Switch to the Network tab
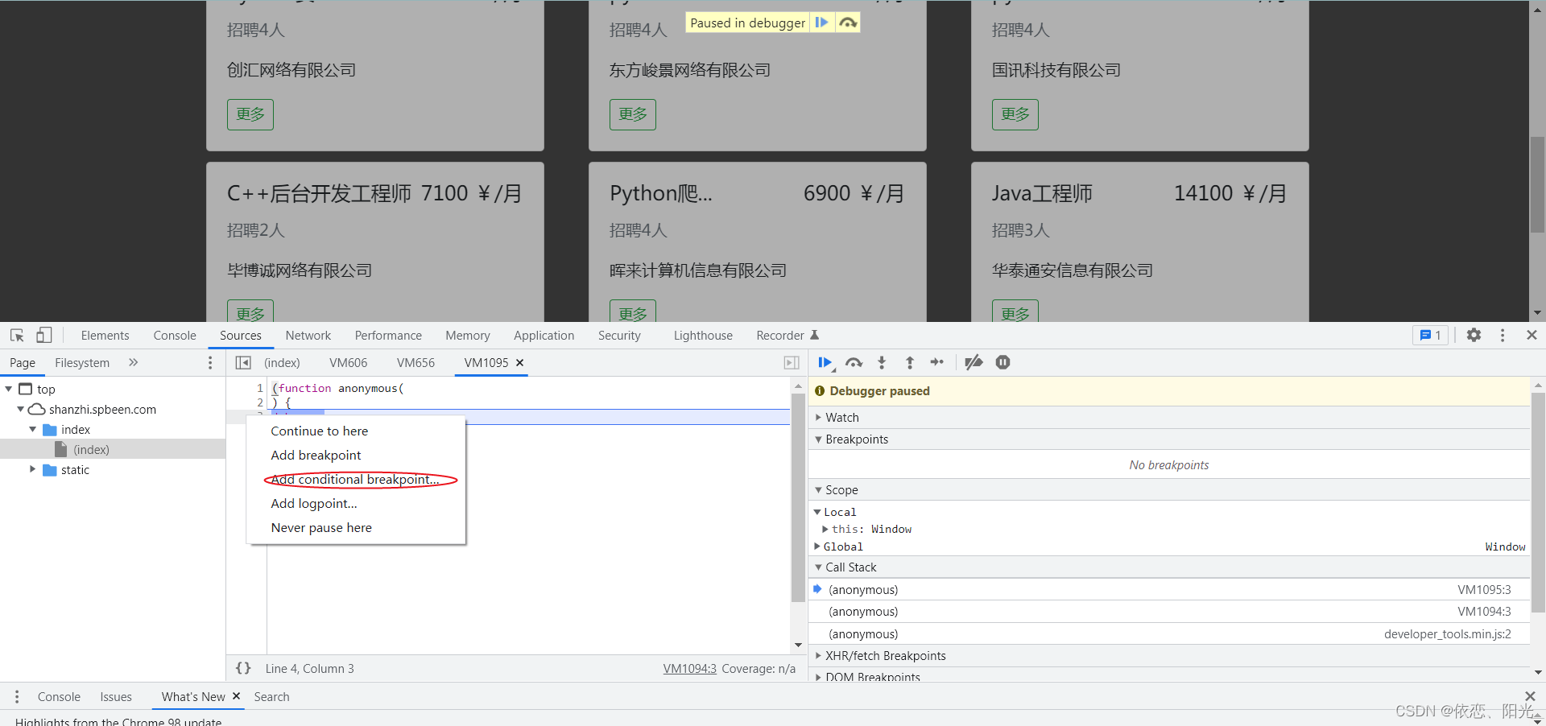This screenshot has width=1546, height=726. pyautogui.click(x=308, y=335)
